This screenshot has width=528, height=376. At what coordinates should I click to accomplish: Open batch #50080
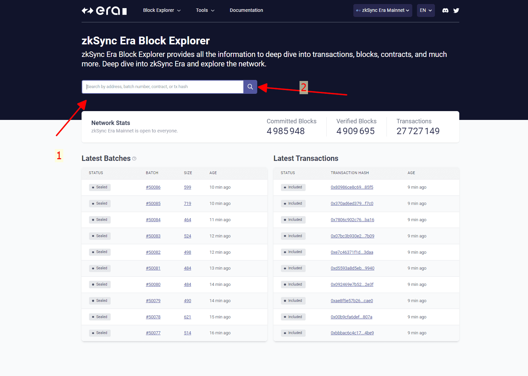(153, 285)
